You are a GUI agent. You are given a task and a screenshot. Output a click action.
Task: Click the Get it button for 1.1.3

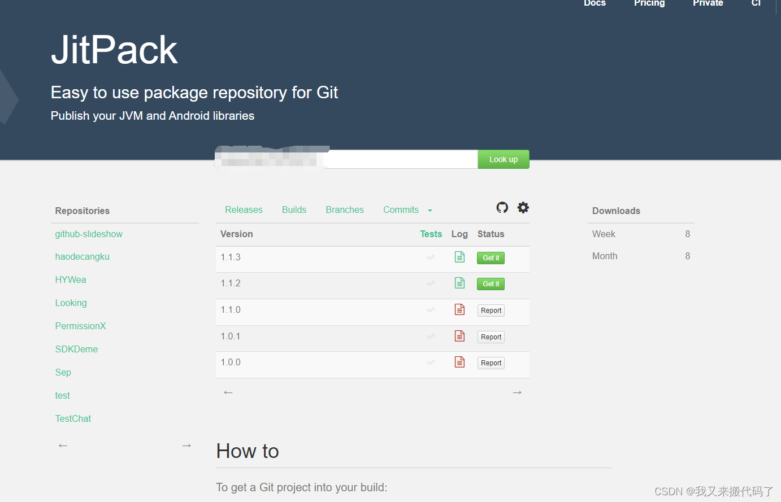point(490,257)
